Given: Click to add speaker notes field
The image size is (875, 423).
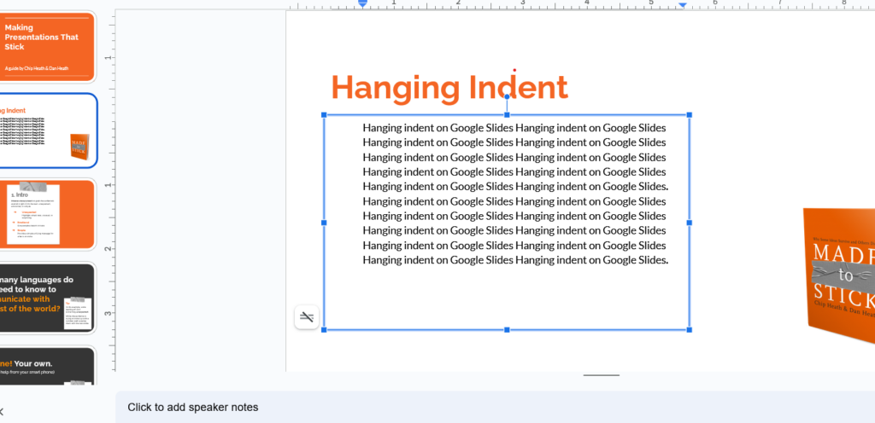Looking at the screenshot, I should [x=495, y=408].
